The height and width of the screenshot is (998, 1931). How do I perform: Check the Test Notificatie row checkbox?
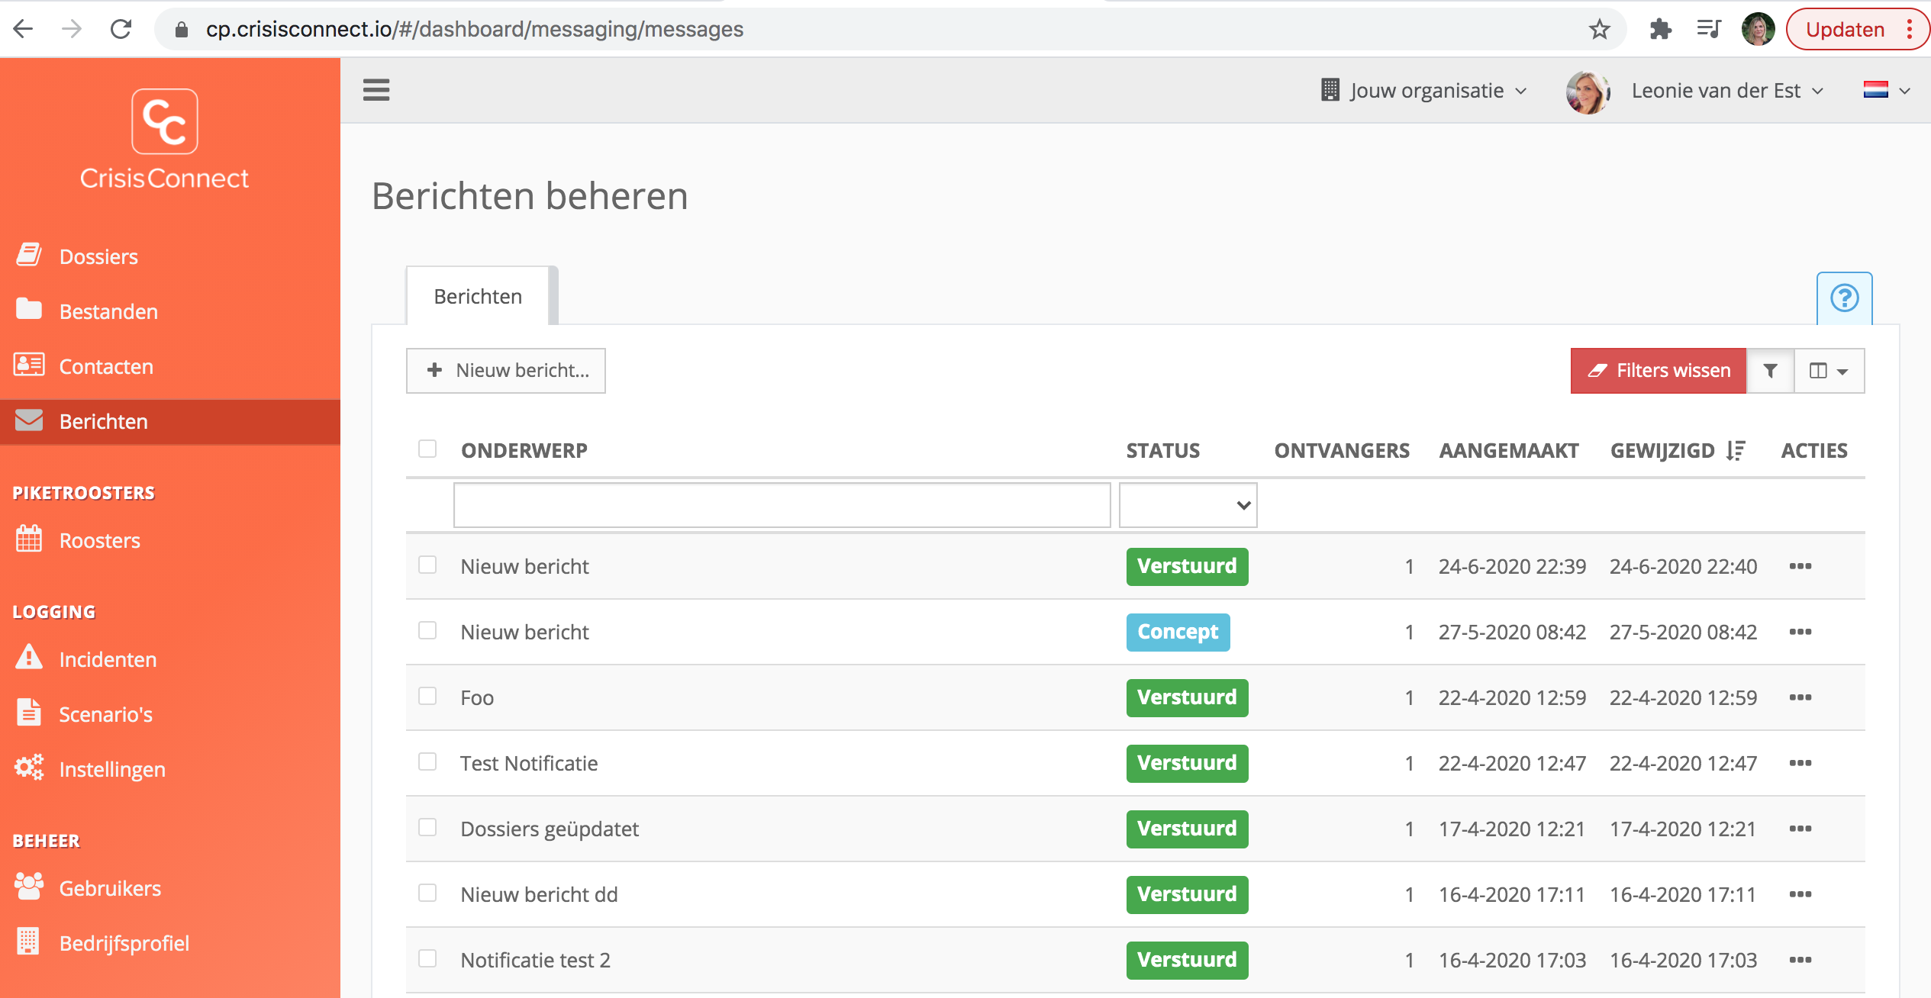pos(427,761)
